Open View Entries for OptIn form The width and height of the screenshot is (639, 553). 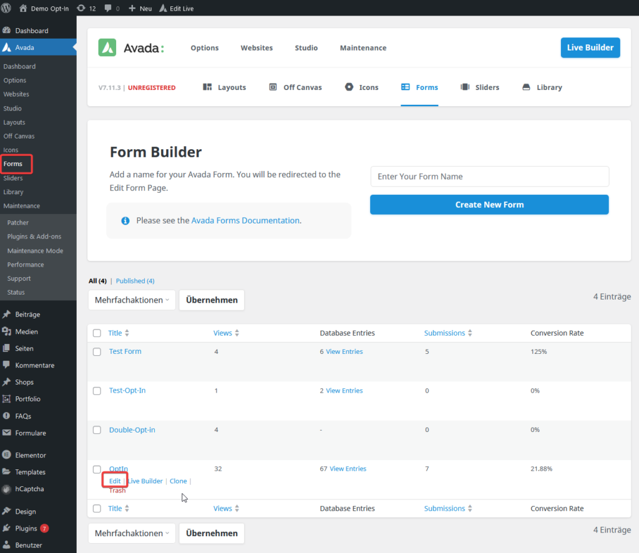pos(348,469)
